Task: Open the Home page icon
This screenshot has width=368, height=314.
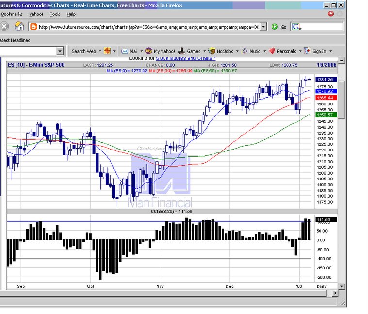Action: tap(19, 27)
